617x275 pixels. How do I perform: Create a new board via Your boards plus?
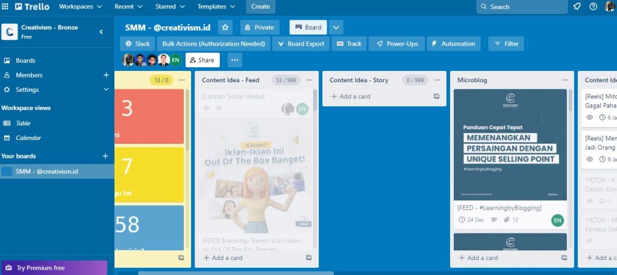coord(105,156)
